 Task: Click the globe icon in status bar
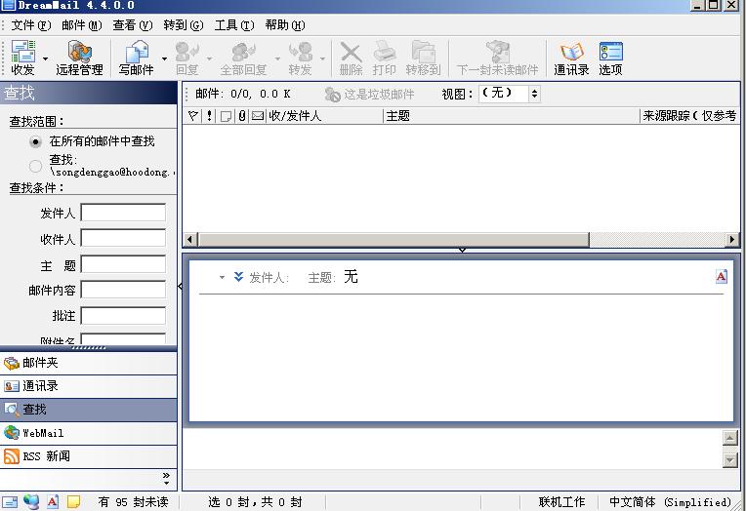tap(31, 502)
